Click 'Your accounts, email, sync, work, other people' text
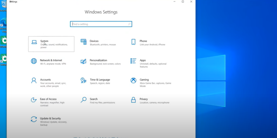 tap(53, 85)
